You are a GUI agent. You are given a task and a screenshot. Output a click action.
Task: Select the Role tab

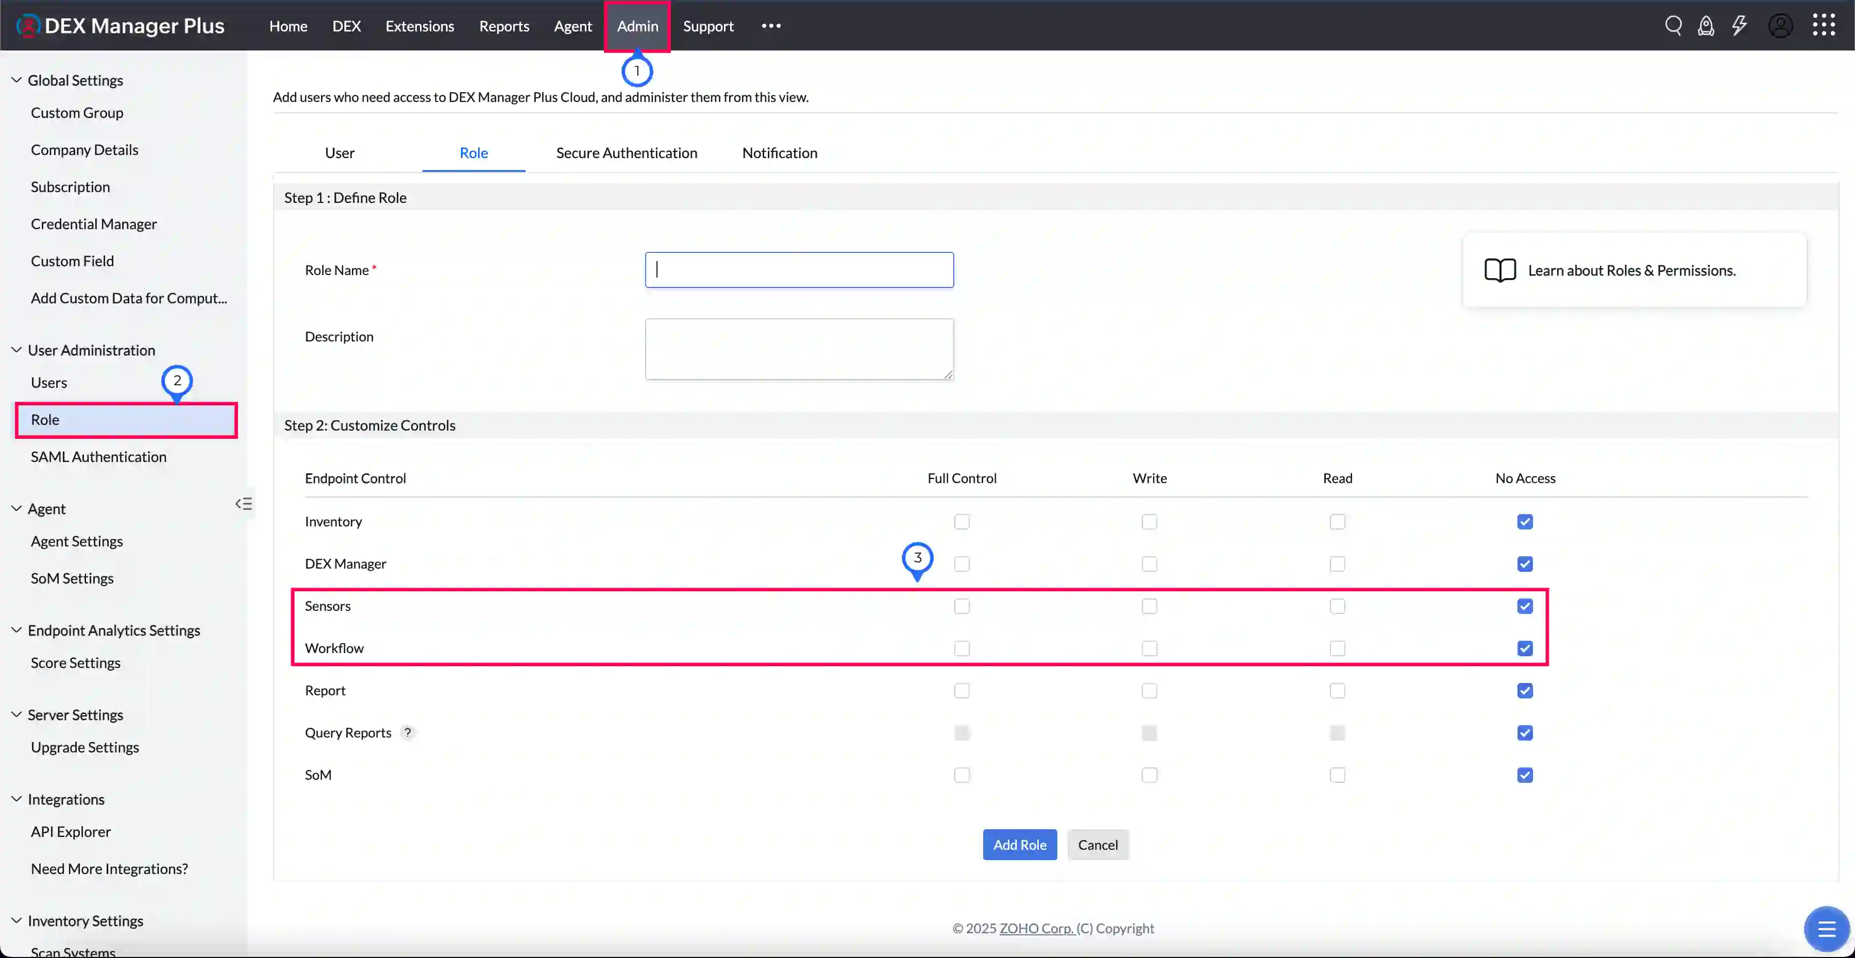(474, 152)
